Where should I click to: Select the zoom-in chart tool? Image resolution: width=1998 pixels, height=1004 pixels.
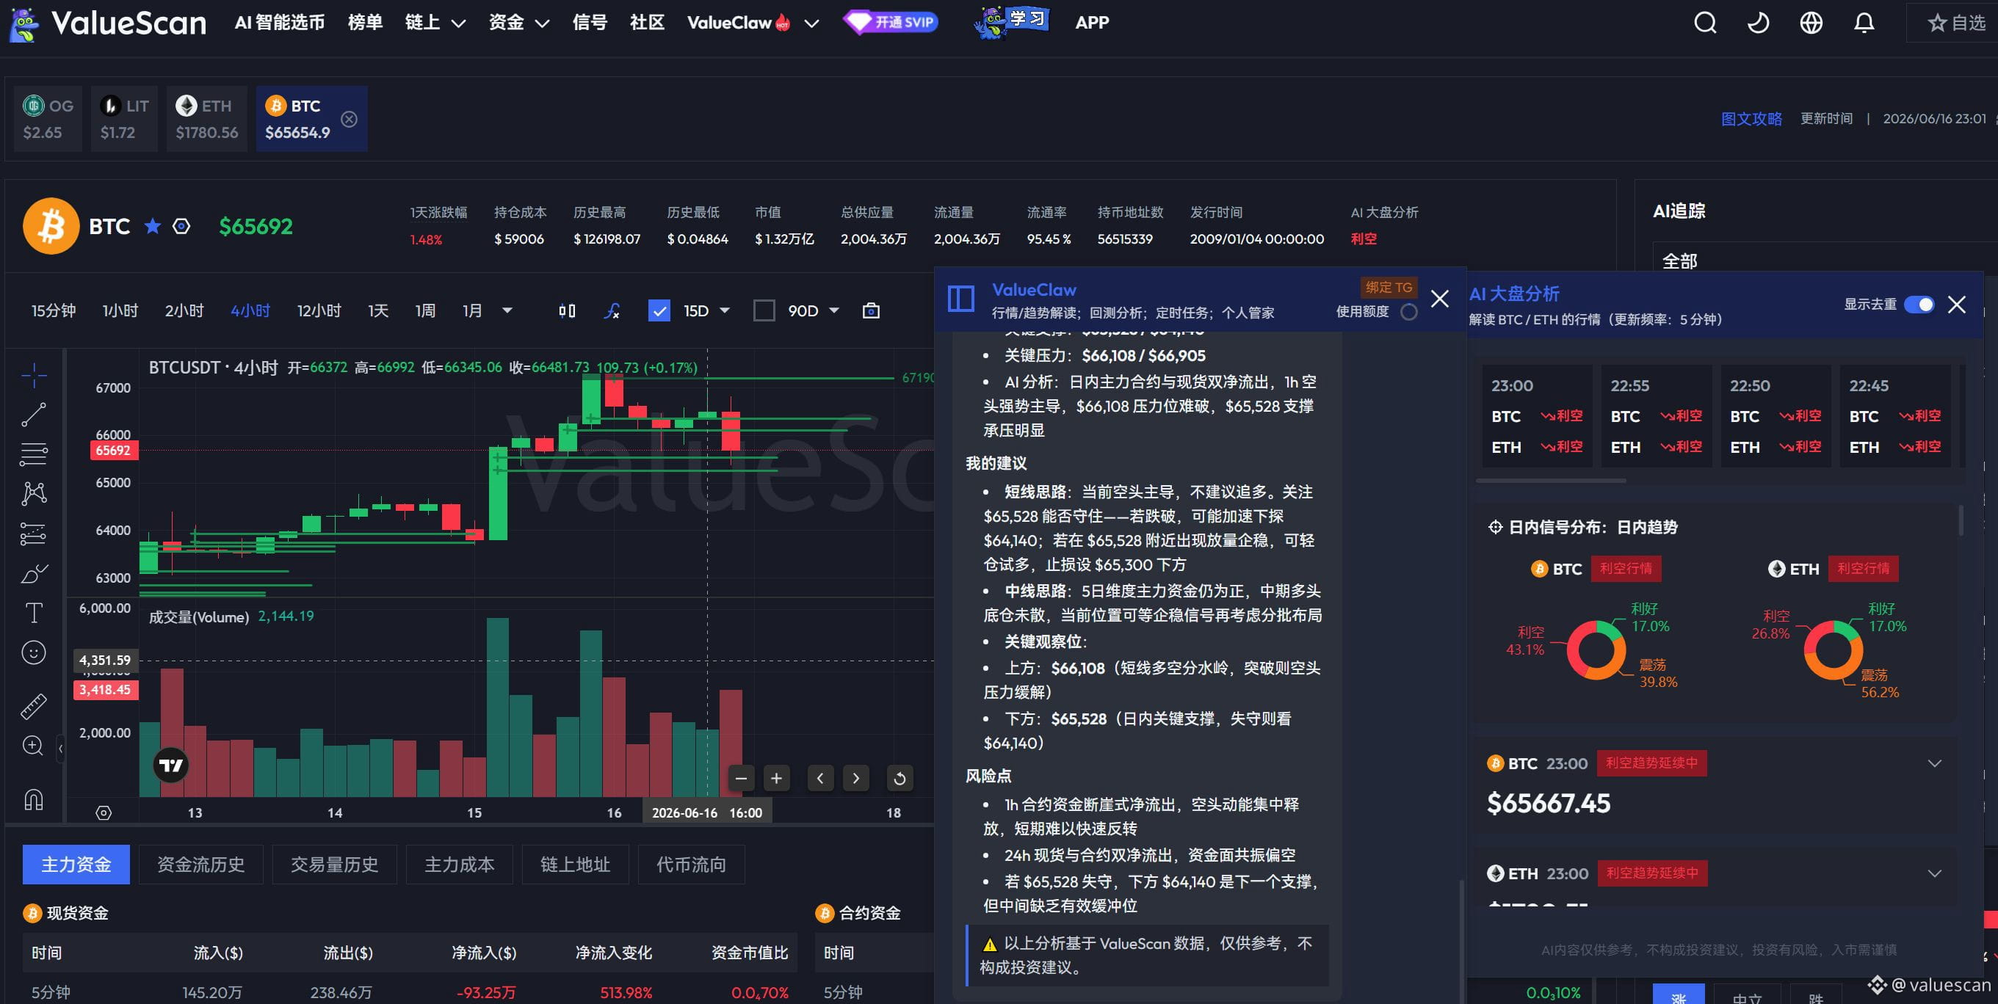33,746
